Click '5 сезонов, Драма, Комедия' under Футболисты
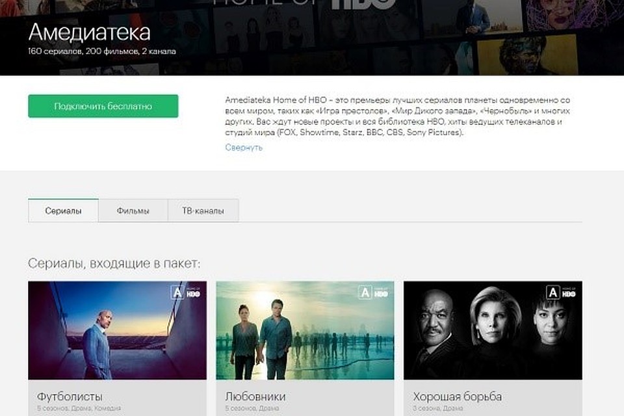The height and width of the screenshot is (416, 624). [79, 408]
